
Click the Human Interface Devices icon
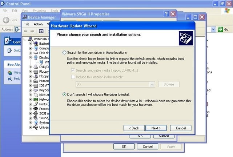36,81
